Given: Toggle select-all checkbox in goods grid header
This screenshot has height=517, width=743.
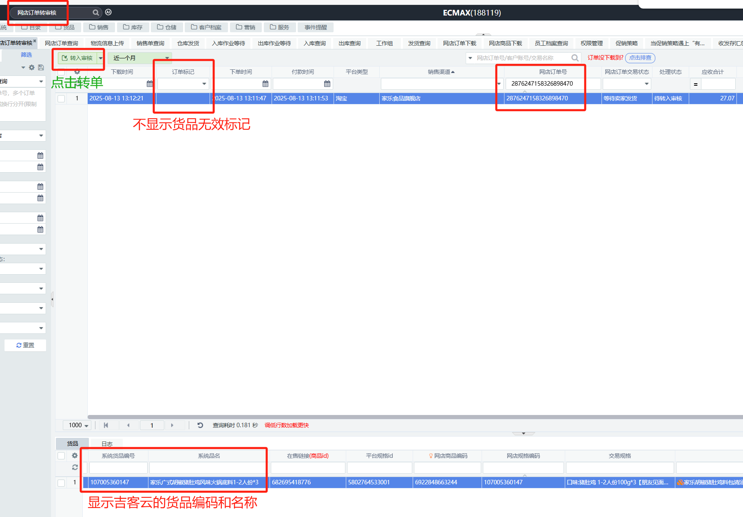Looking at the screenshot, I should 61,456.
